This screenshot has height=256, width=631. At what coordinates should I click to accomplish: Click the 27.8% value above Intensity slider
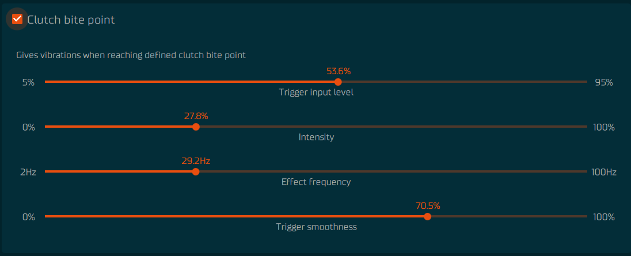click(196, 117)
